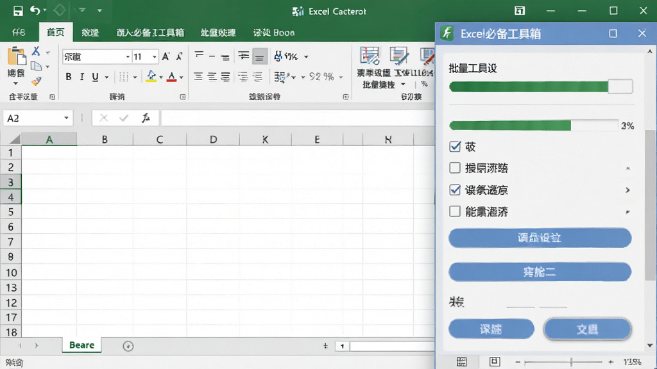Confirm the formula bar entry
657x369 pixels.
point(124,119)
